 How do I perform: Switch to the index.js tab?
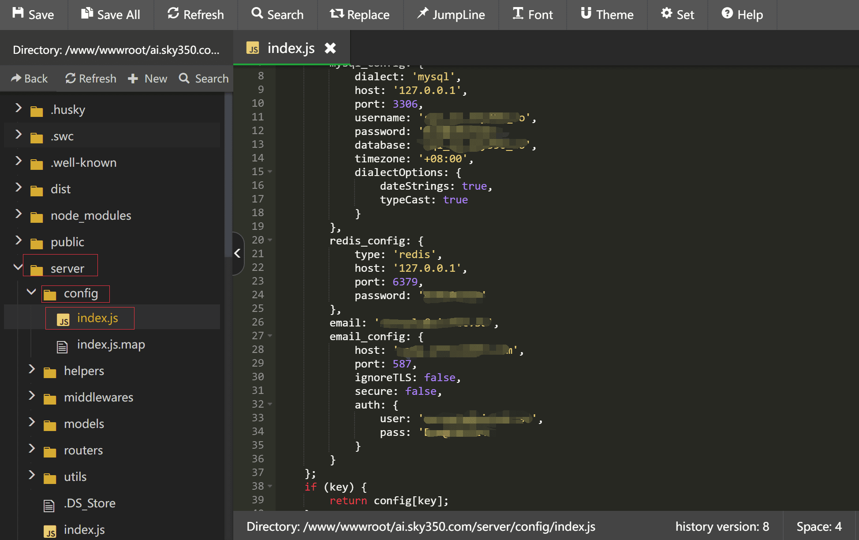[291, 48]
